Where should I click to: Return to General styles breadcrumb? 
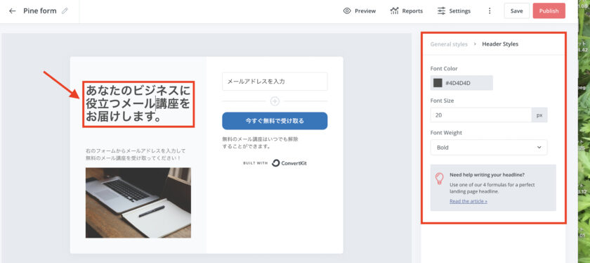449,44
